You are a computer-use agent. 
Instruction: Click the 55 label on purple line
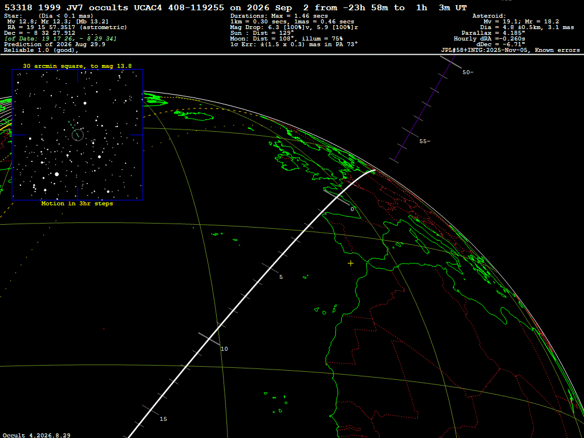point(424,141)
